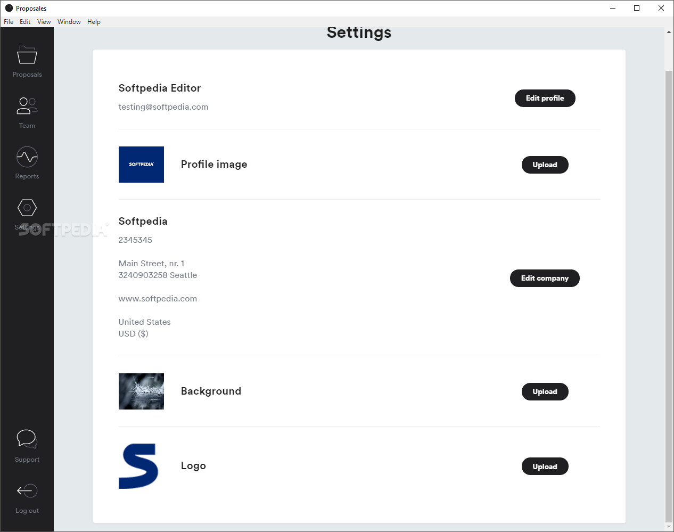The image size is (674, 532).
Task: Click the scrollbar up arrow
Action: click(669, 32)
